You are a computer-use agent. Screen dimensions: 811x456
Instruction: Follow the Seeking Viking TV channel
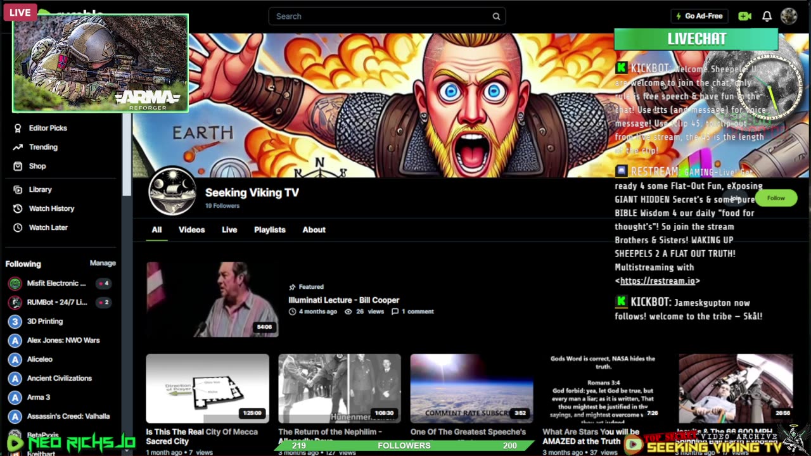(776, 198)
